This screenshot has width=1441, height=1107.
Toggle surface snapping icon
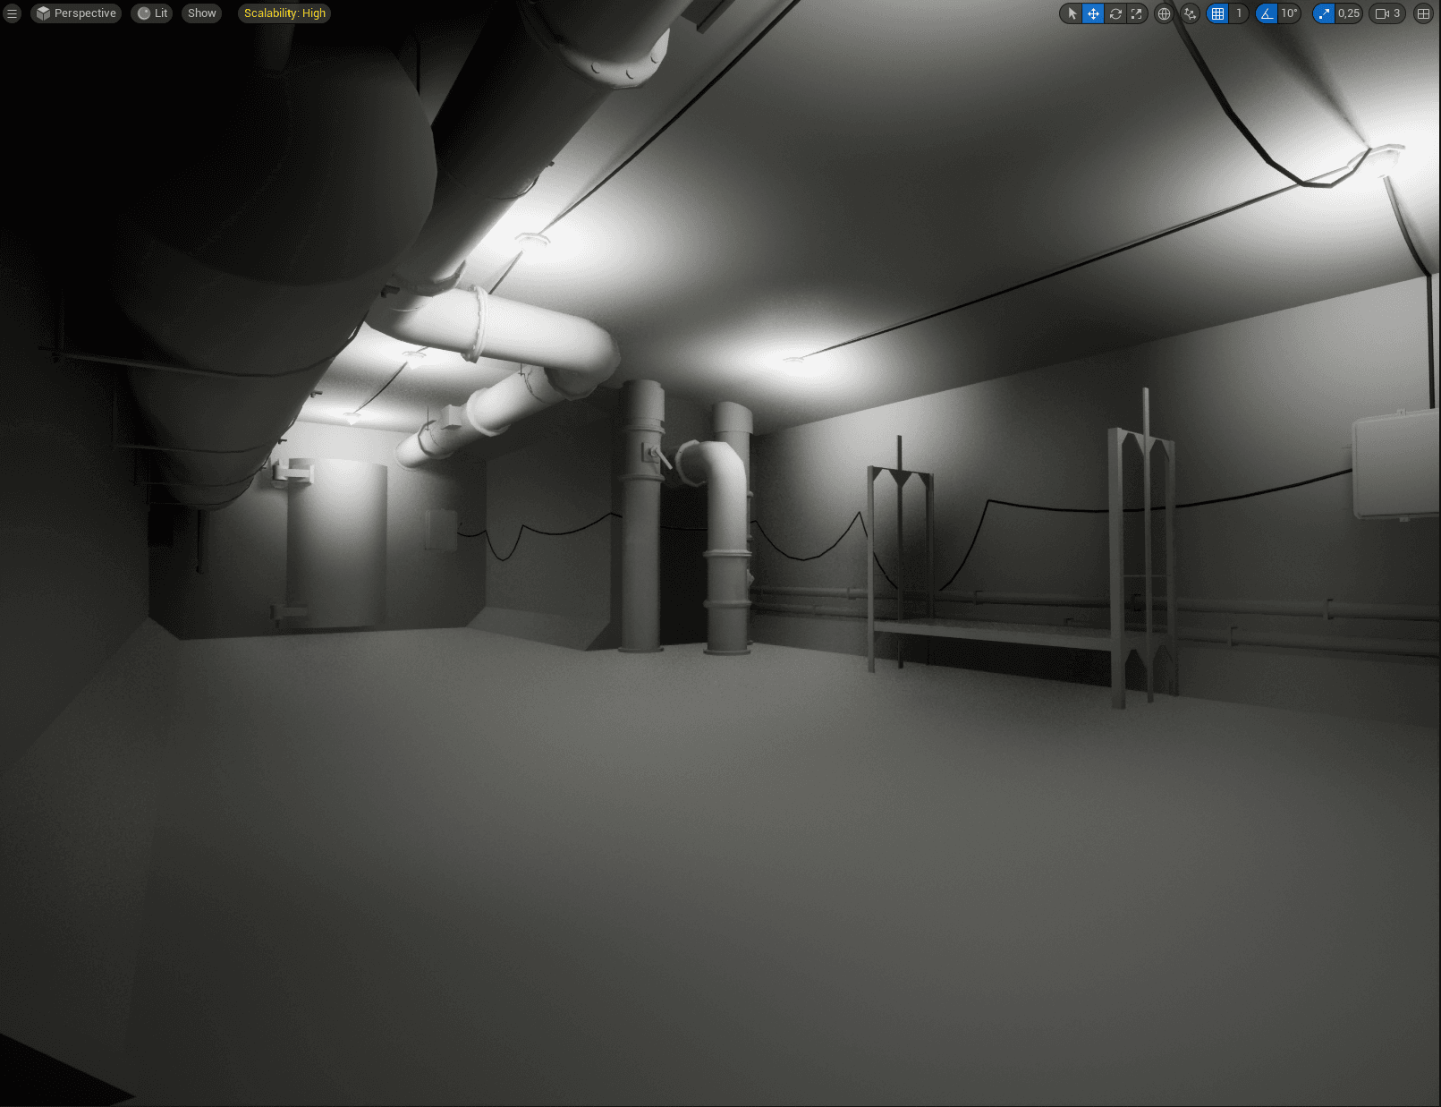coord(1190,13)
